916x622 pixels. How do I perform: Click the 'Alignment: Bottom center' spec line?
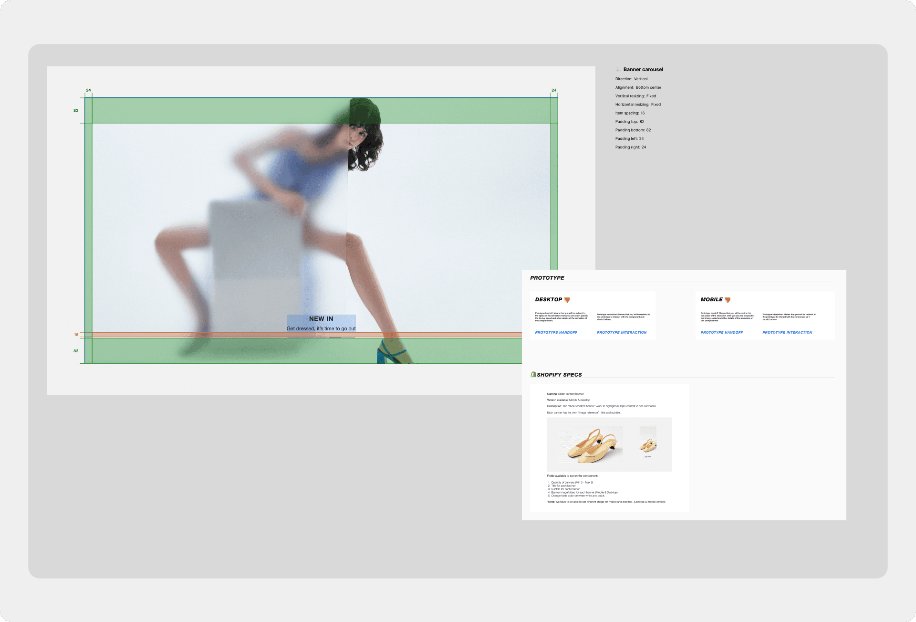click(638, 87)
